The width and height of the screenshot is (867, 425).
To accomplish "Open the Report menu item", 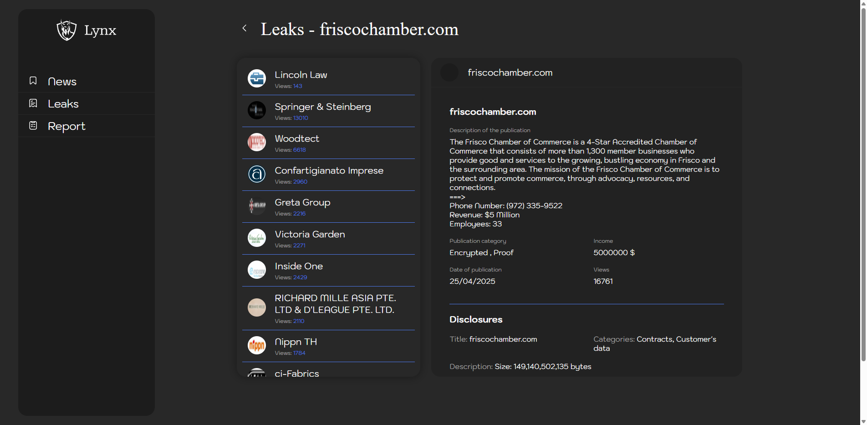I will 66,126.
